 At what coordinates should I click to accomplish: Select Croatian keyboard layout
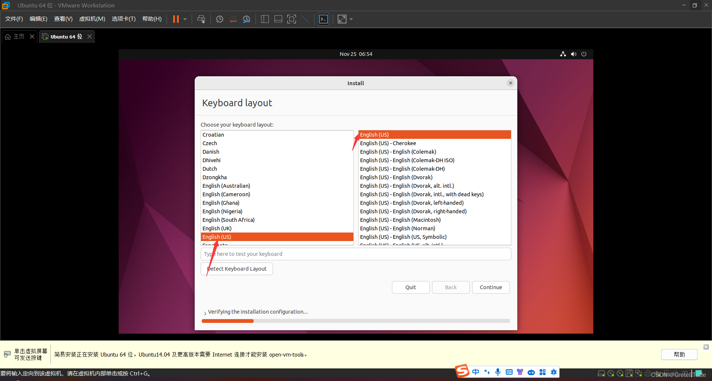277,135
